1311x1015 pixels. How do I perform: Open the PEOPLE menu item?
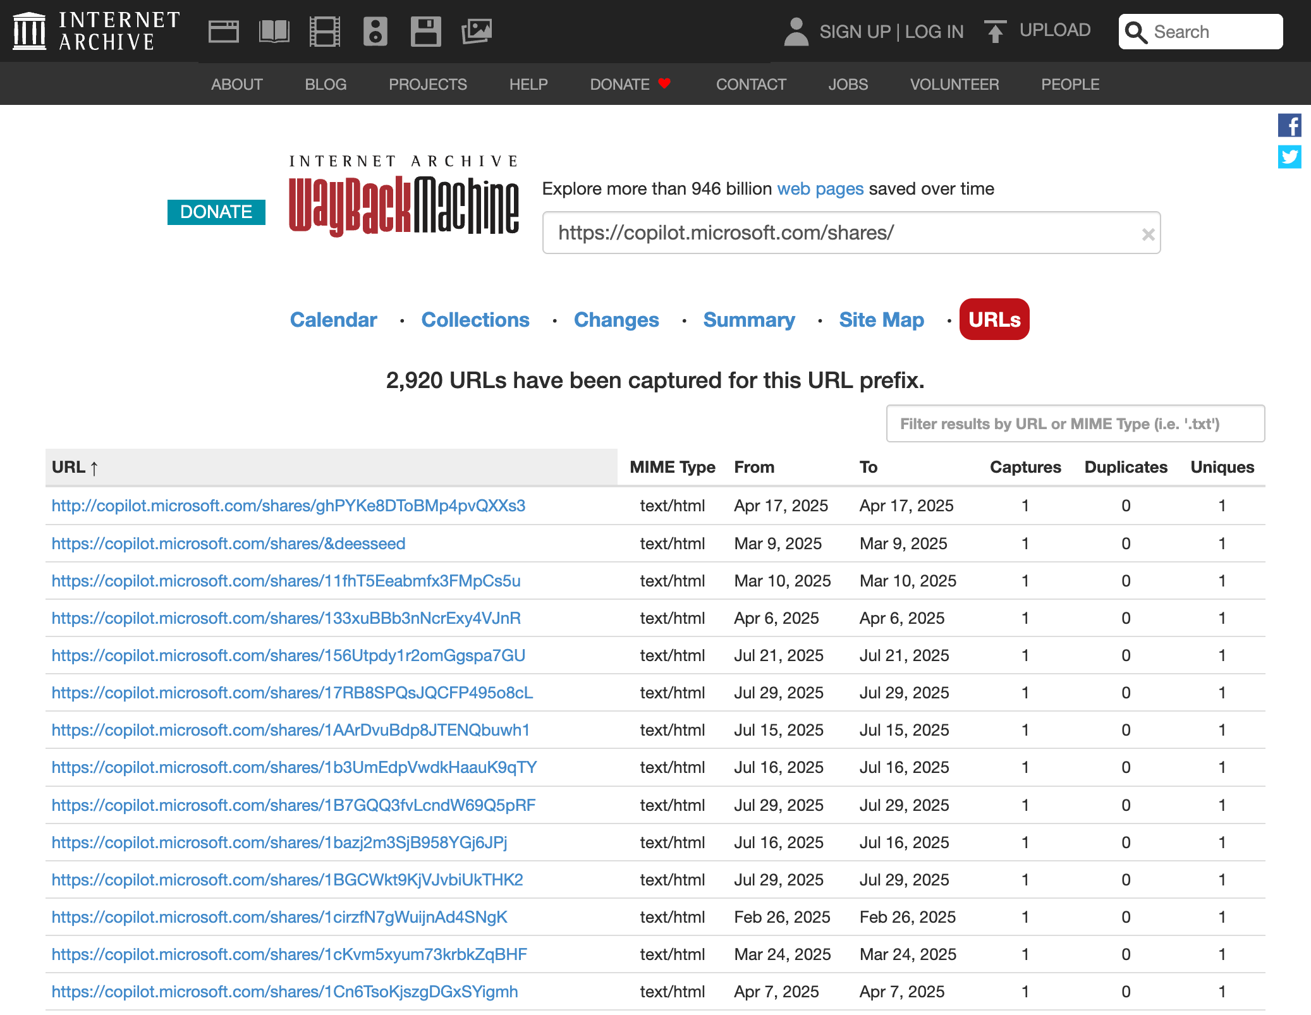coord(1070,84)
